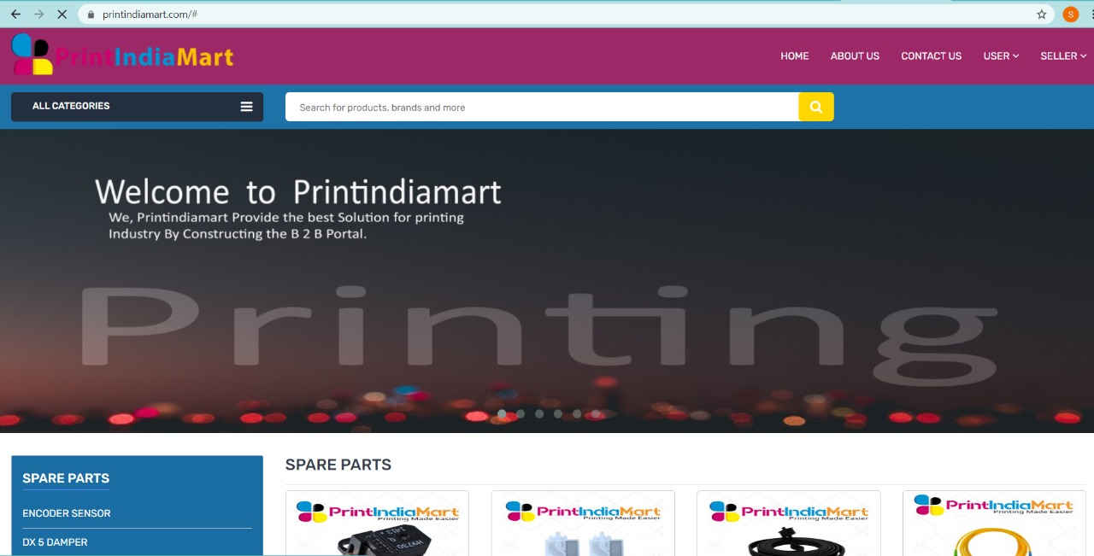This screenshot has height=556, width=1094.
Task: Expand the USER dropdown menu
Action: click(1001, 56)
